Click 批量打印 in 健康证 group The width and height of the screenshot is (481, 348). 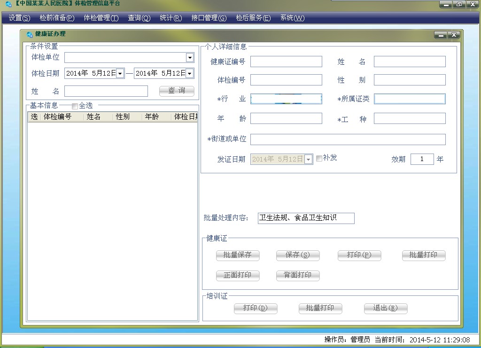tap(424, 255)
